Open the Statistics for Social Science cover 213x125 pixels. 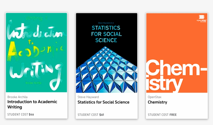[x=107, y=53]
